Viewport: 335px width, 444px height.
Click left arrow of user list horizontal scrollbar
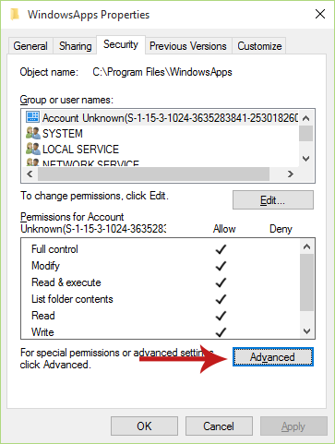pos(30,174)
